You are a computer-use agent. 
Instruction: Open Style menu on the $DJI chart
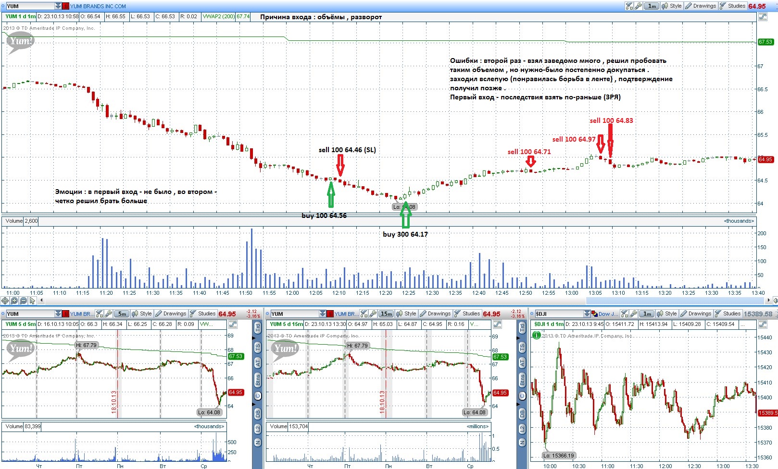pyautogui.click(x=667, y=313)
